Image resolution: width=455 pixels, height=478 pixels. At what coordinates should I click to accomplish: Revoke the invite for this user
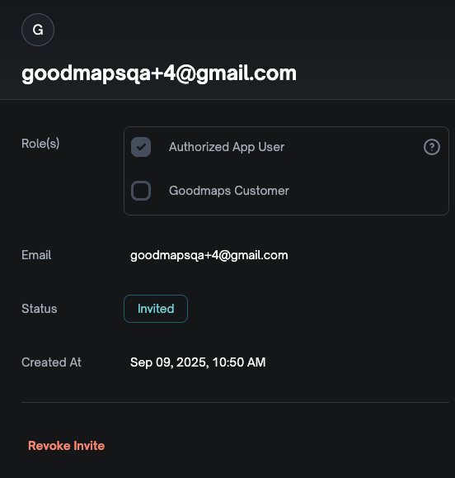tap(66, 446)
